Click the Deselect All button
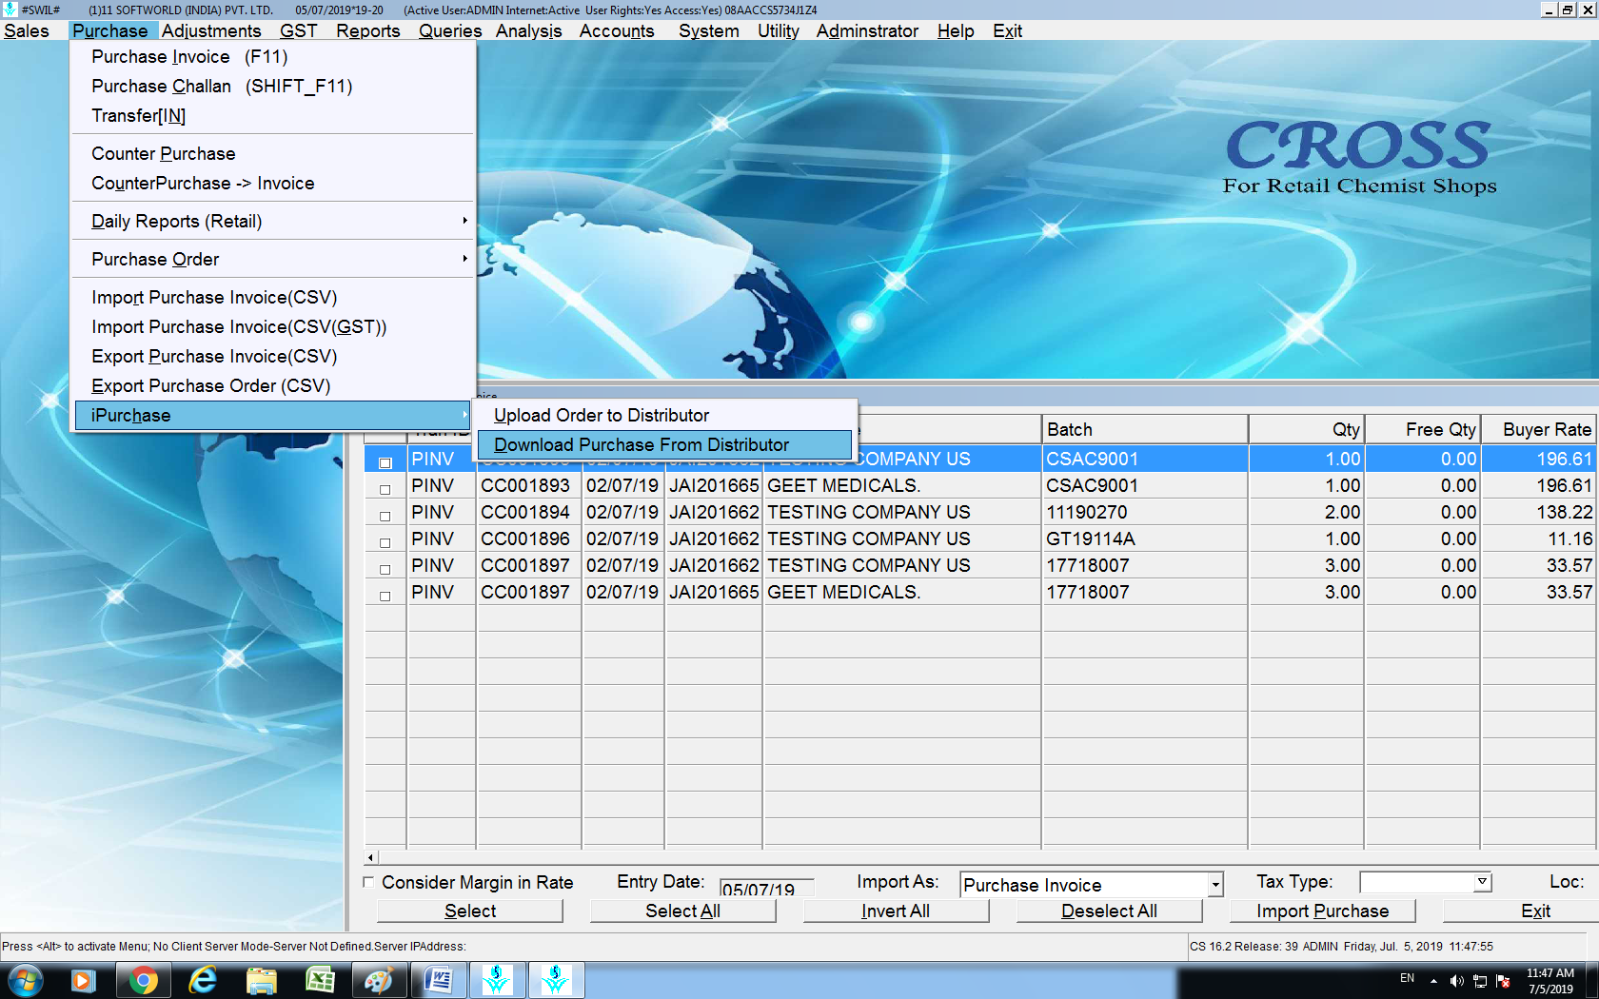The image size is (1599, 999). (x=1109, y=911)
